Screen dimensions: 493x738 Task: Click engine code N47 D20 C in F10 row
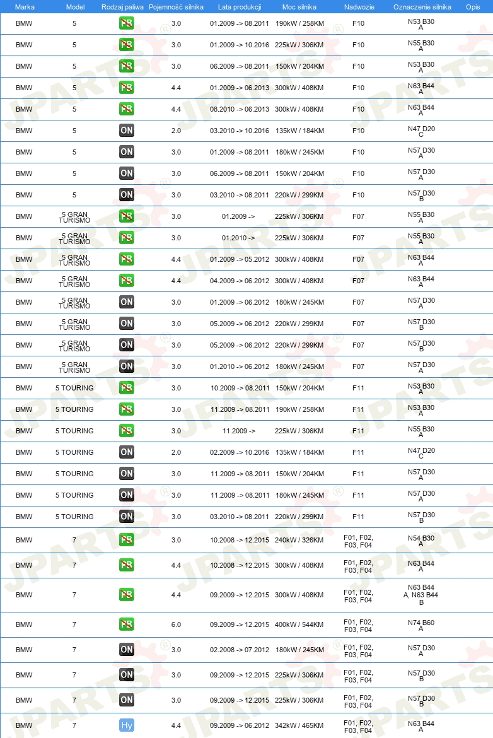click(421, 131)
